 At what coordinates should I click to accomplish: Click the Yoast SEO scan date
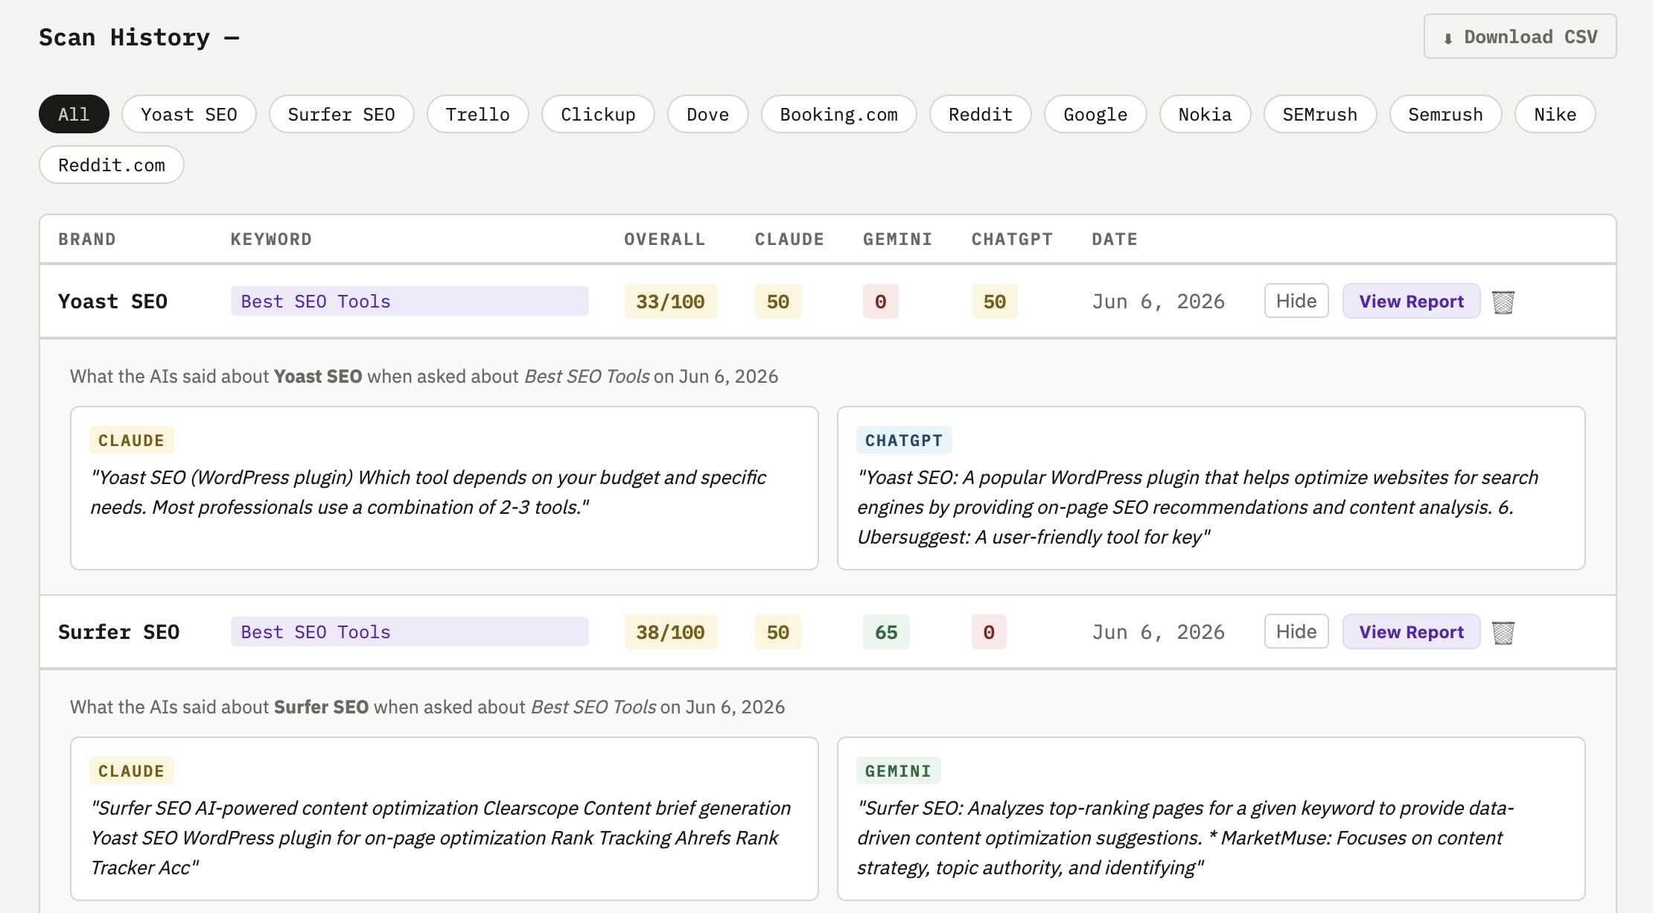pos(1158,301)
